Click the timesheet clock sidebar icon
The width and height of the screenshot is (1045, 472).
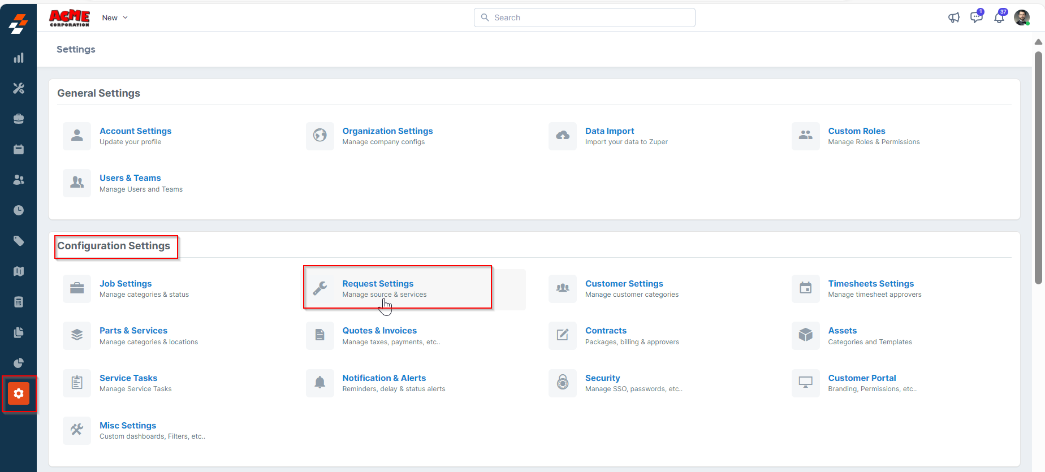(x=19, y=210)
